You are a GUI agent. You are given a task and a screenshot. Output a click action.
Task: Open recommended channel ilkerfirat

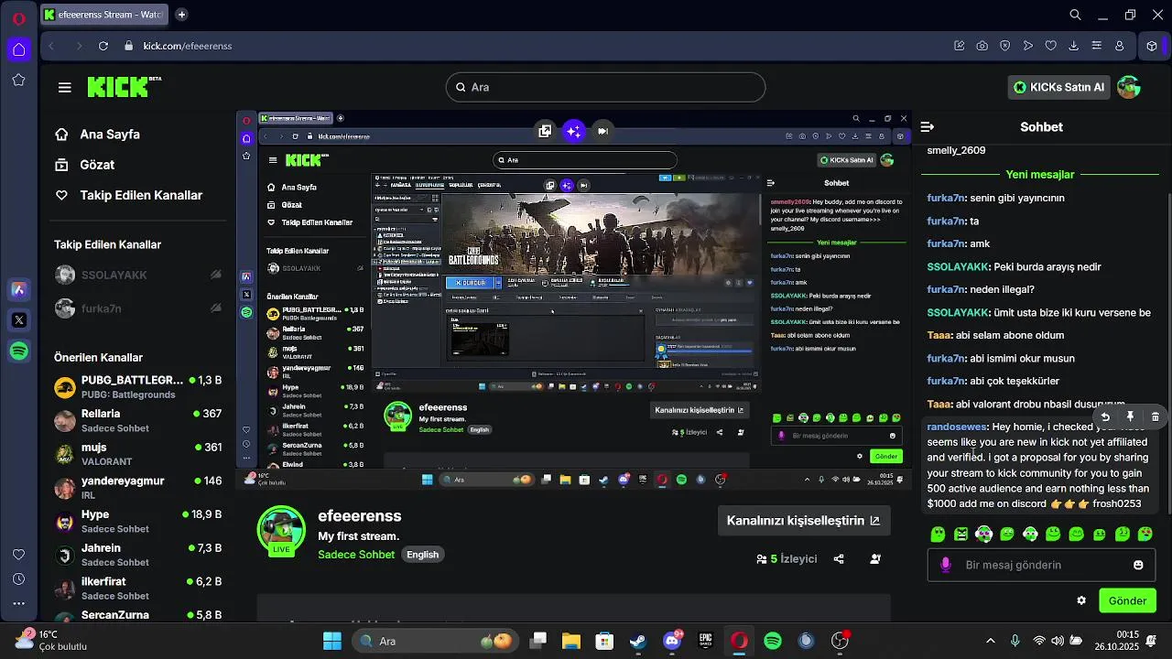138,588
